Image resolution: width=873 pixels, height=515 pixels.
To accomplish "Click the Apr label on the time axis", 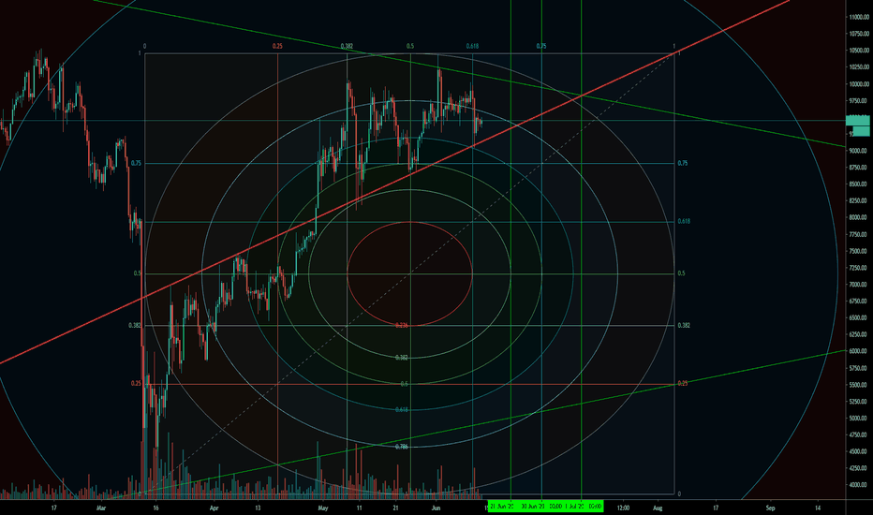I will [x=214, y=508].
